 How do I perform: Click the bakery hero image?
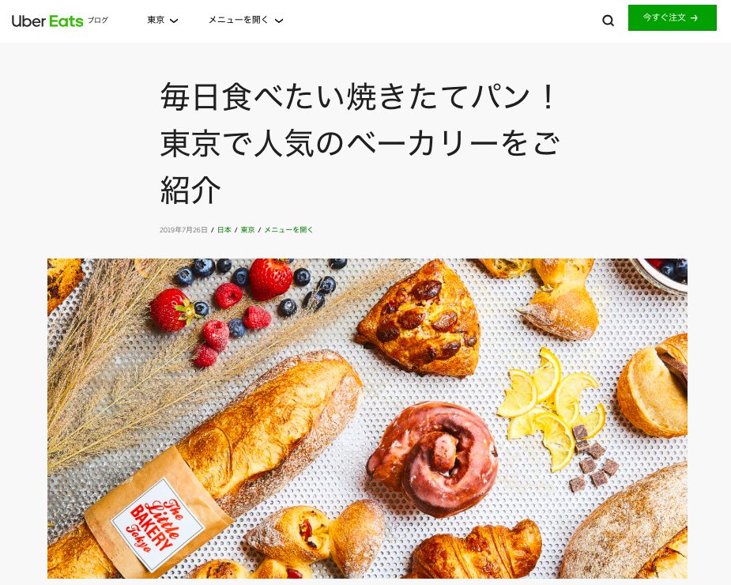[367, 418]
